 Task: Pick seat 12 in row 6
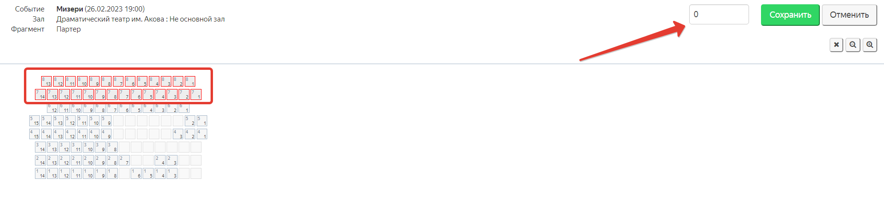pos(53,108)
